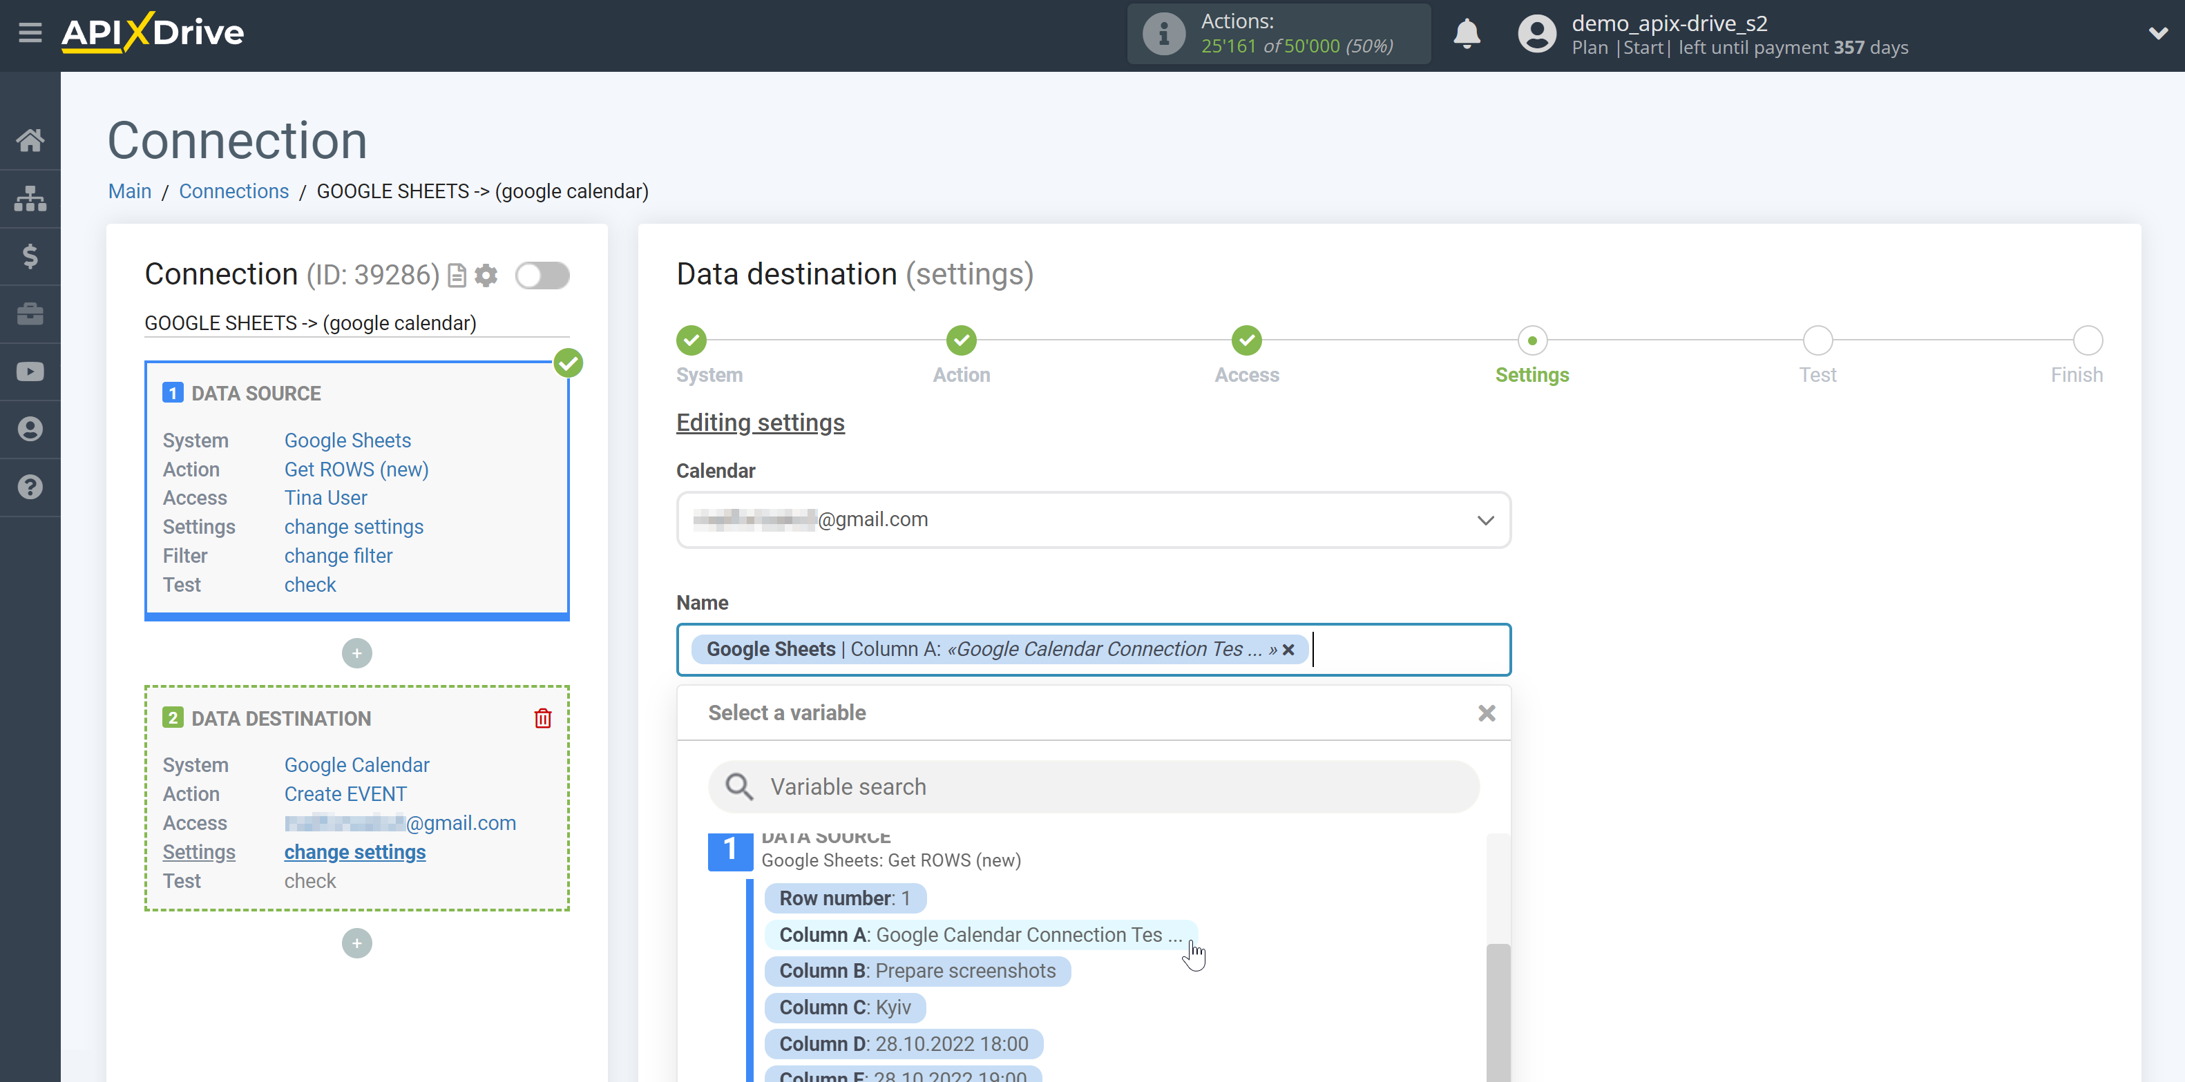Click the variable search magnifier icon
The height and width of the screenshot is (1082, 2185).
(x=740, y=787)
